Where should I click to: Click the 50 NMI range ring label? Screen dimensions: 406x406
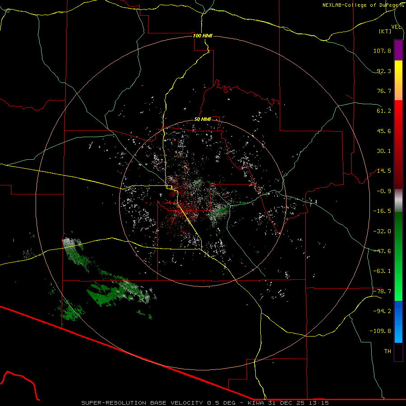[203, 120]
